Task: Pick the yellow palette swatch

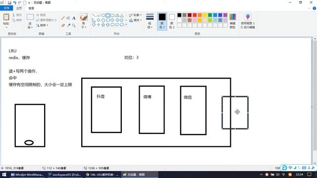Action: (205, 15)
